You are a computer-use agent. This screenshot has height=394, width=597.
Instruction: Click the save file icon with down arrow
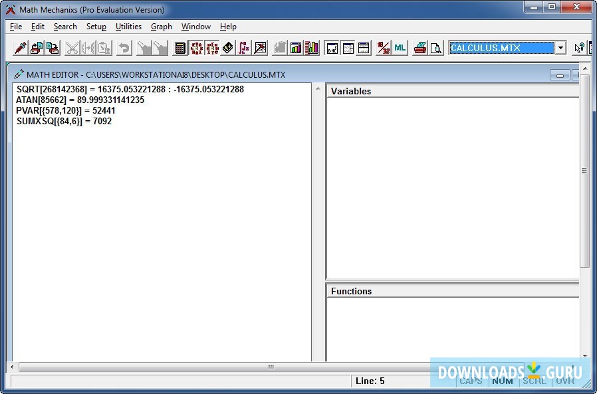point(53,48)
